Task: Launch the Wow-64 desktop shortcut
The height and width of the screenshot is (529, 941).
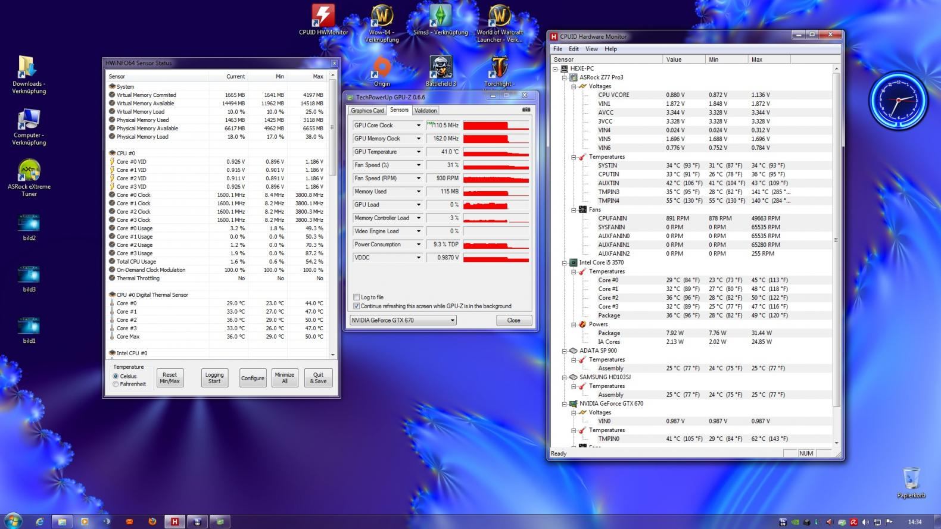Action: (x=381, y=23)
